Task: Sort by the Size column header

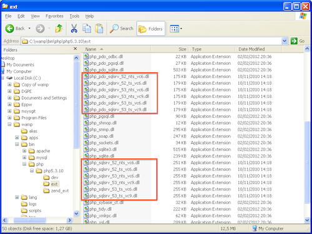Action: (x=170, y=49)
